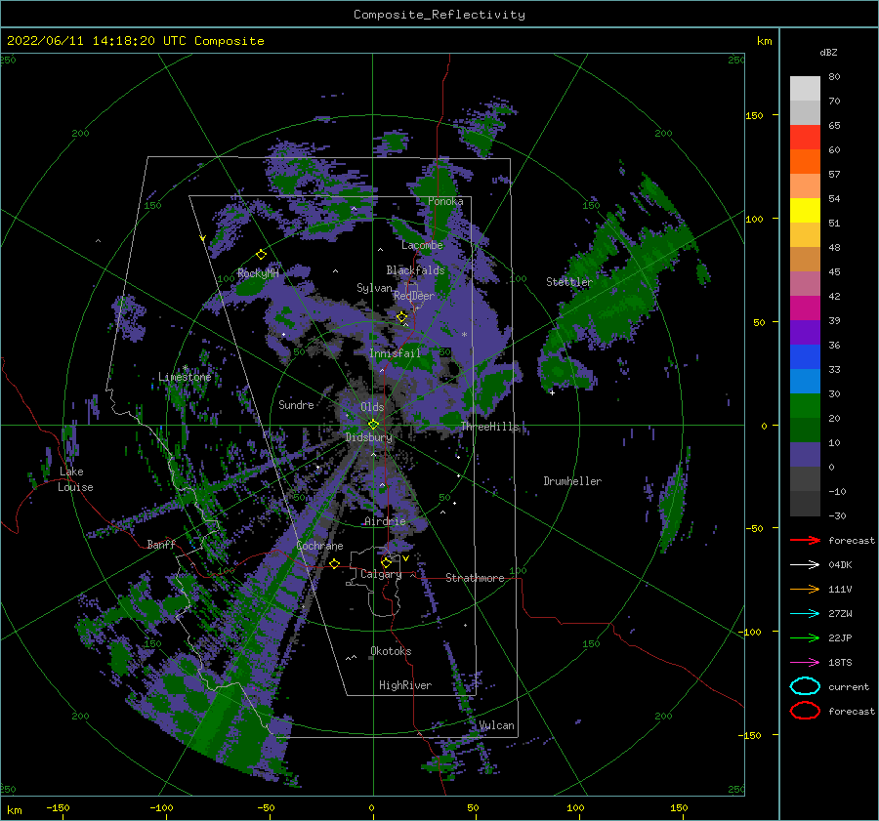This screenshot has height=821, width=879.
Task: Select the 36 dBZ purple color swatch
Action: pyautogui.click(x=805, y=332)
